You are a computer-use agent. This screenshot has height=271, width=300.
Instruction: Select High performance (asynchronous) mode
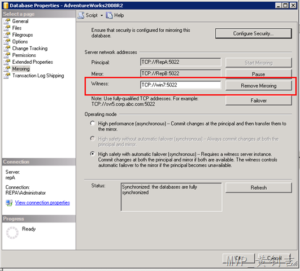93,123
